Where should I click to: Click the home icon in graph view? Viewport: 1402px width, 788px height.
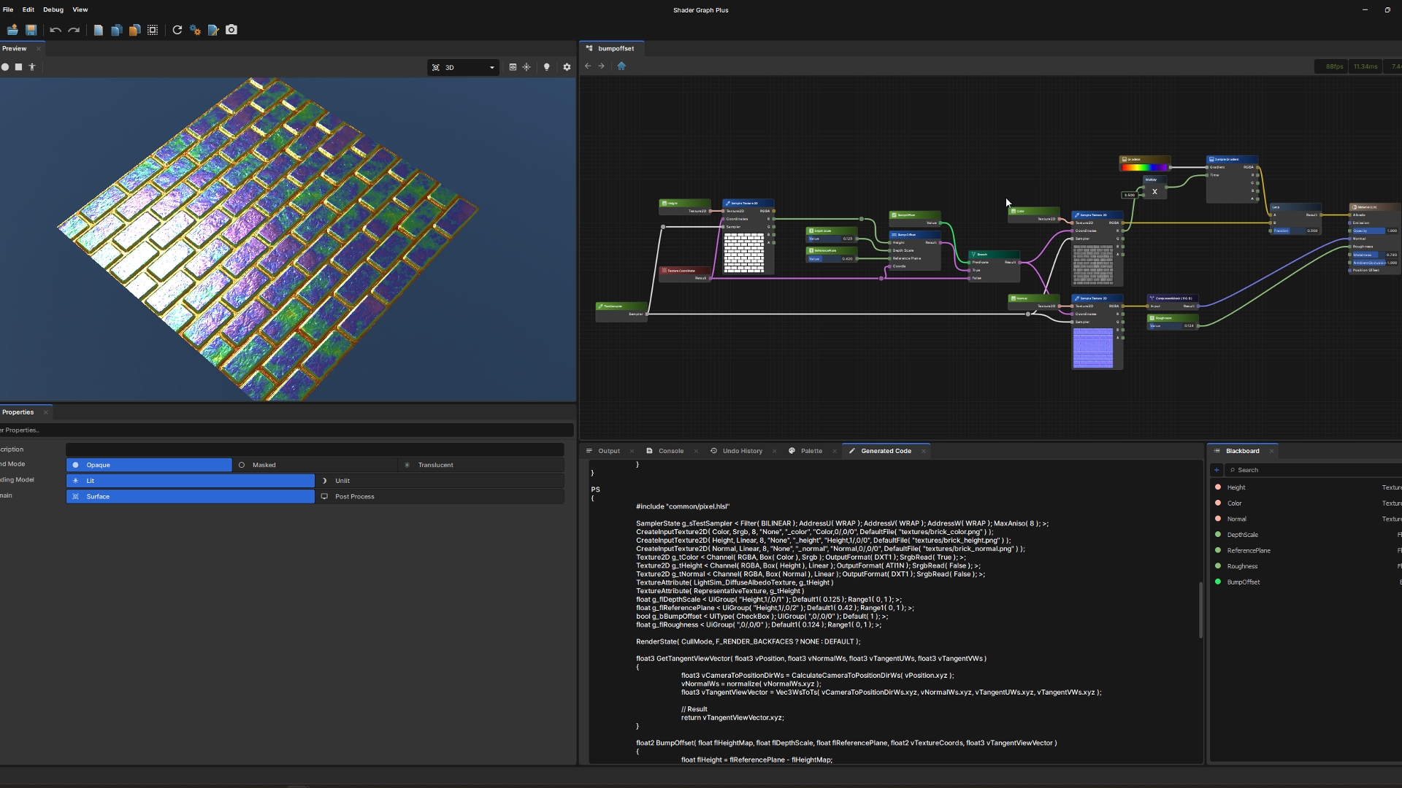[x=621, y=66]
